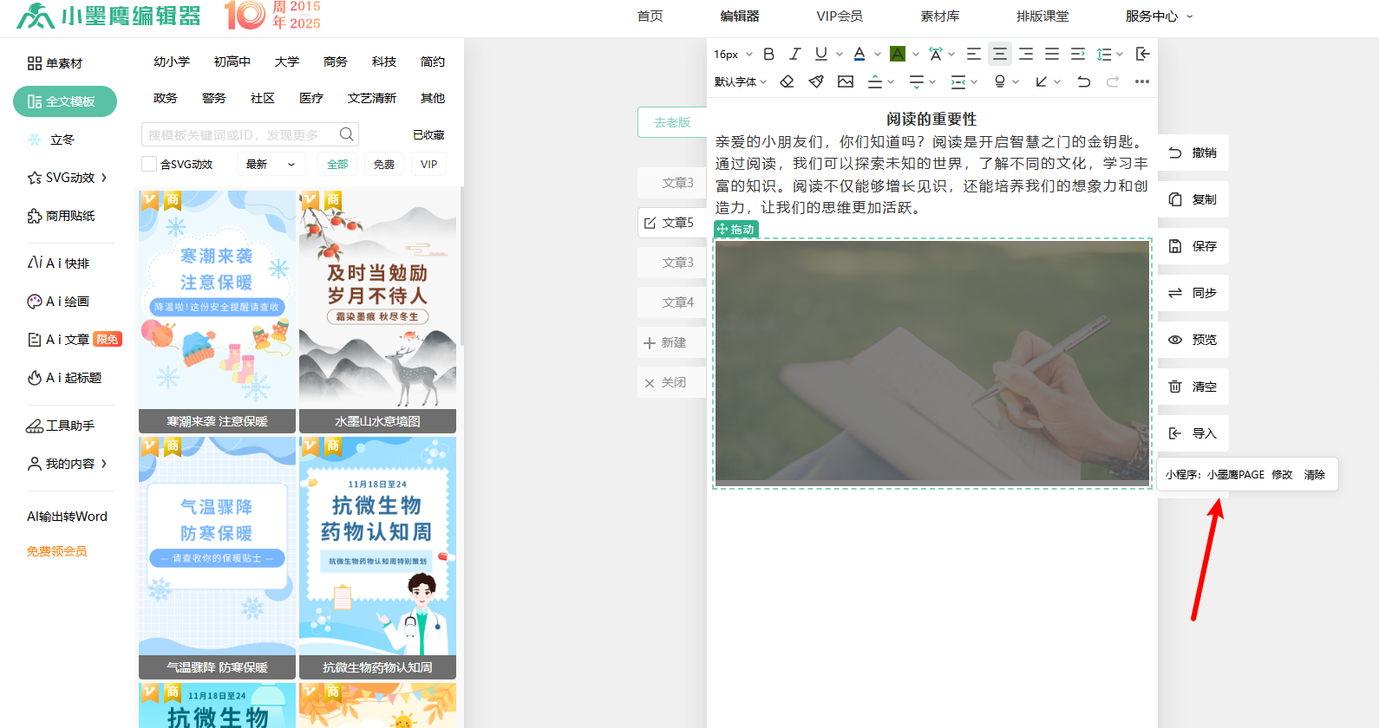
Task: Toggle the 预览 eye preview button
Action: [x=1193, y=340]
